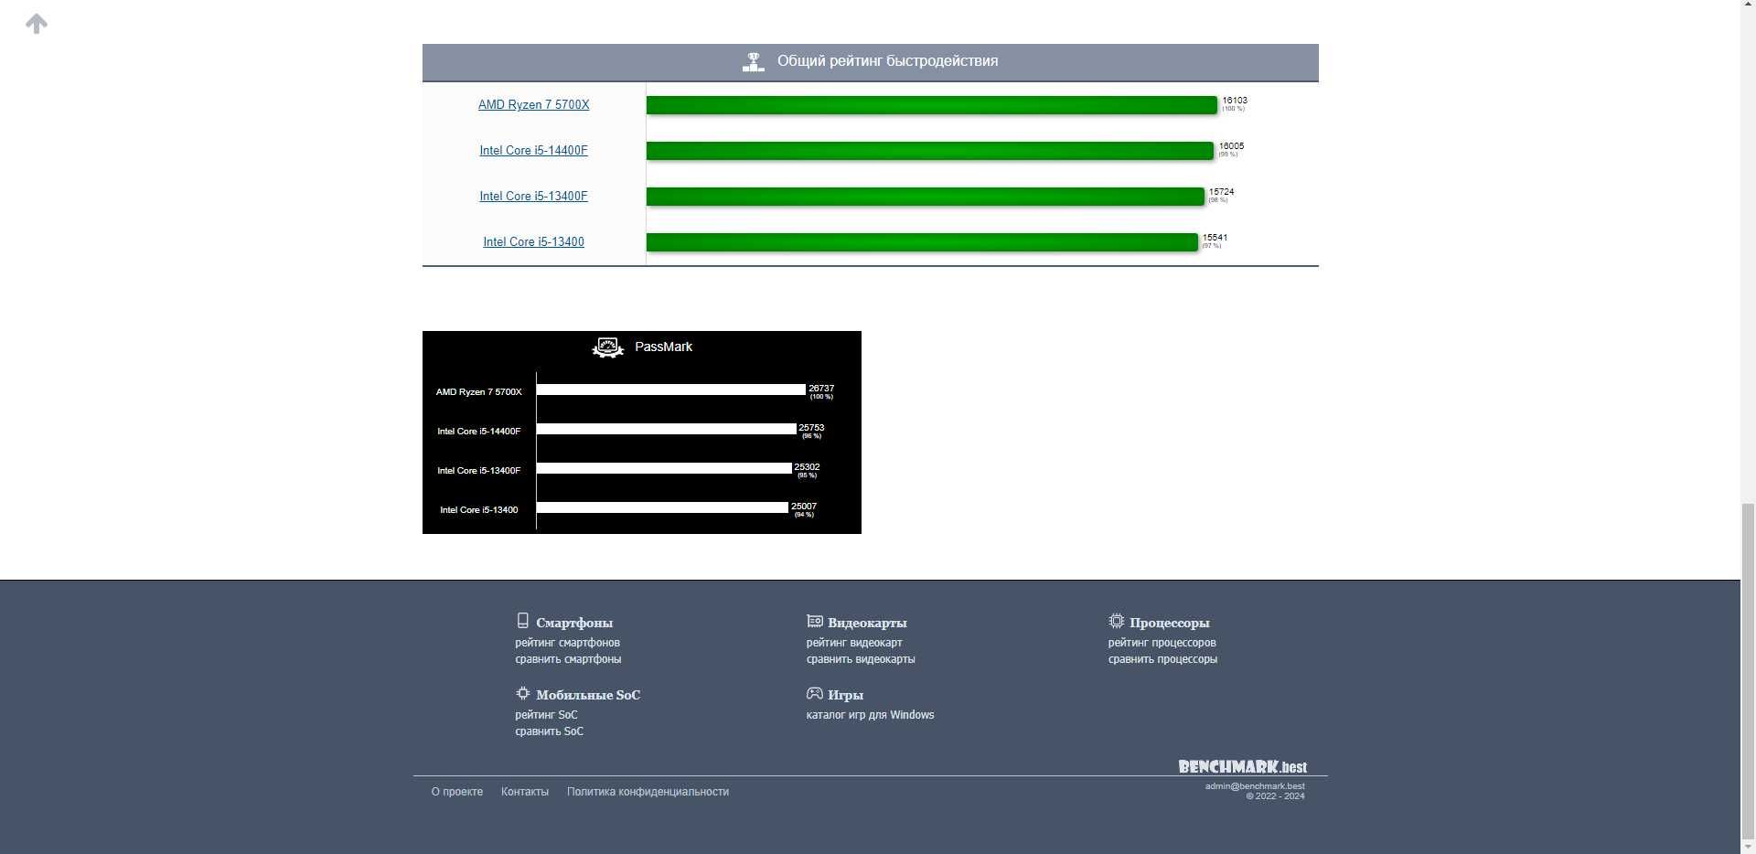Image resolution: width=1756 pixels, height=854 pixels.
Task: Click the scroll-to-top arrow icon
Action: tap(37, 24)
